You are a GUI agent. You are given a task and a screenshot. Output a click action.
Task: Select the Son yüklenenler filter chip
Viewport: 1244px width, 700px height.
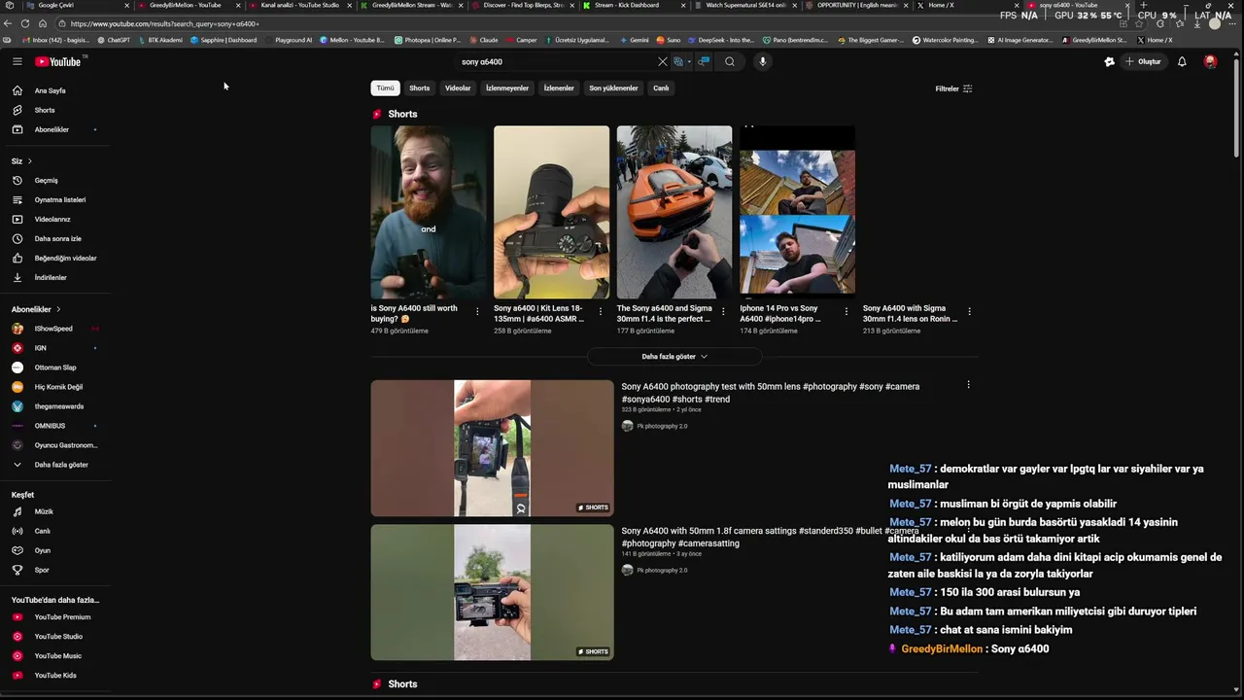coord(613,88)
